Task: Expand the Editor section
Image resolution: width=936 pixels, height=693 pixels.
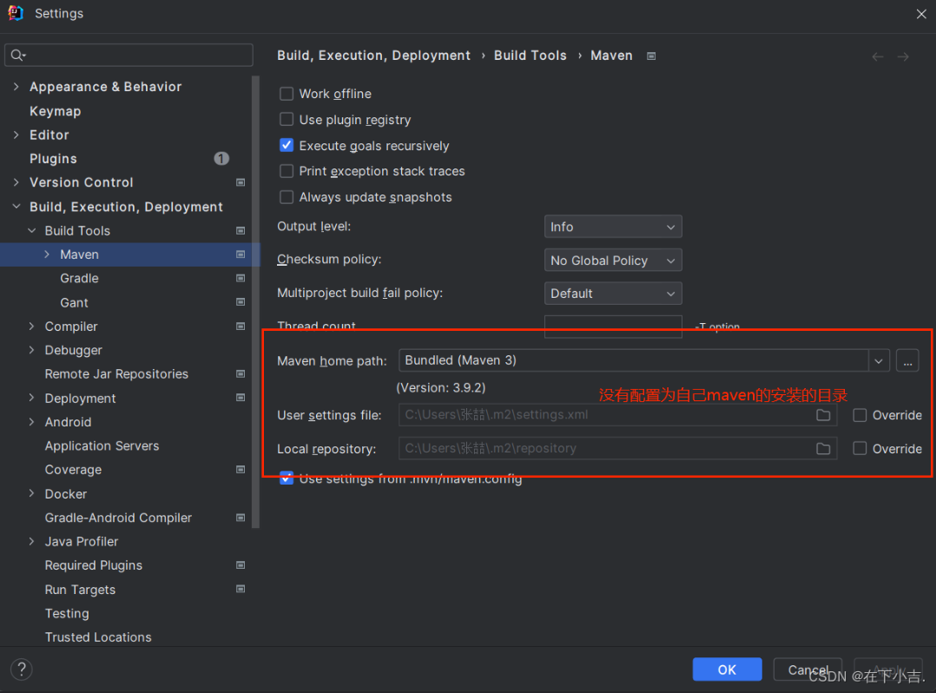Action: click(x=16, y=135)
